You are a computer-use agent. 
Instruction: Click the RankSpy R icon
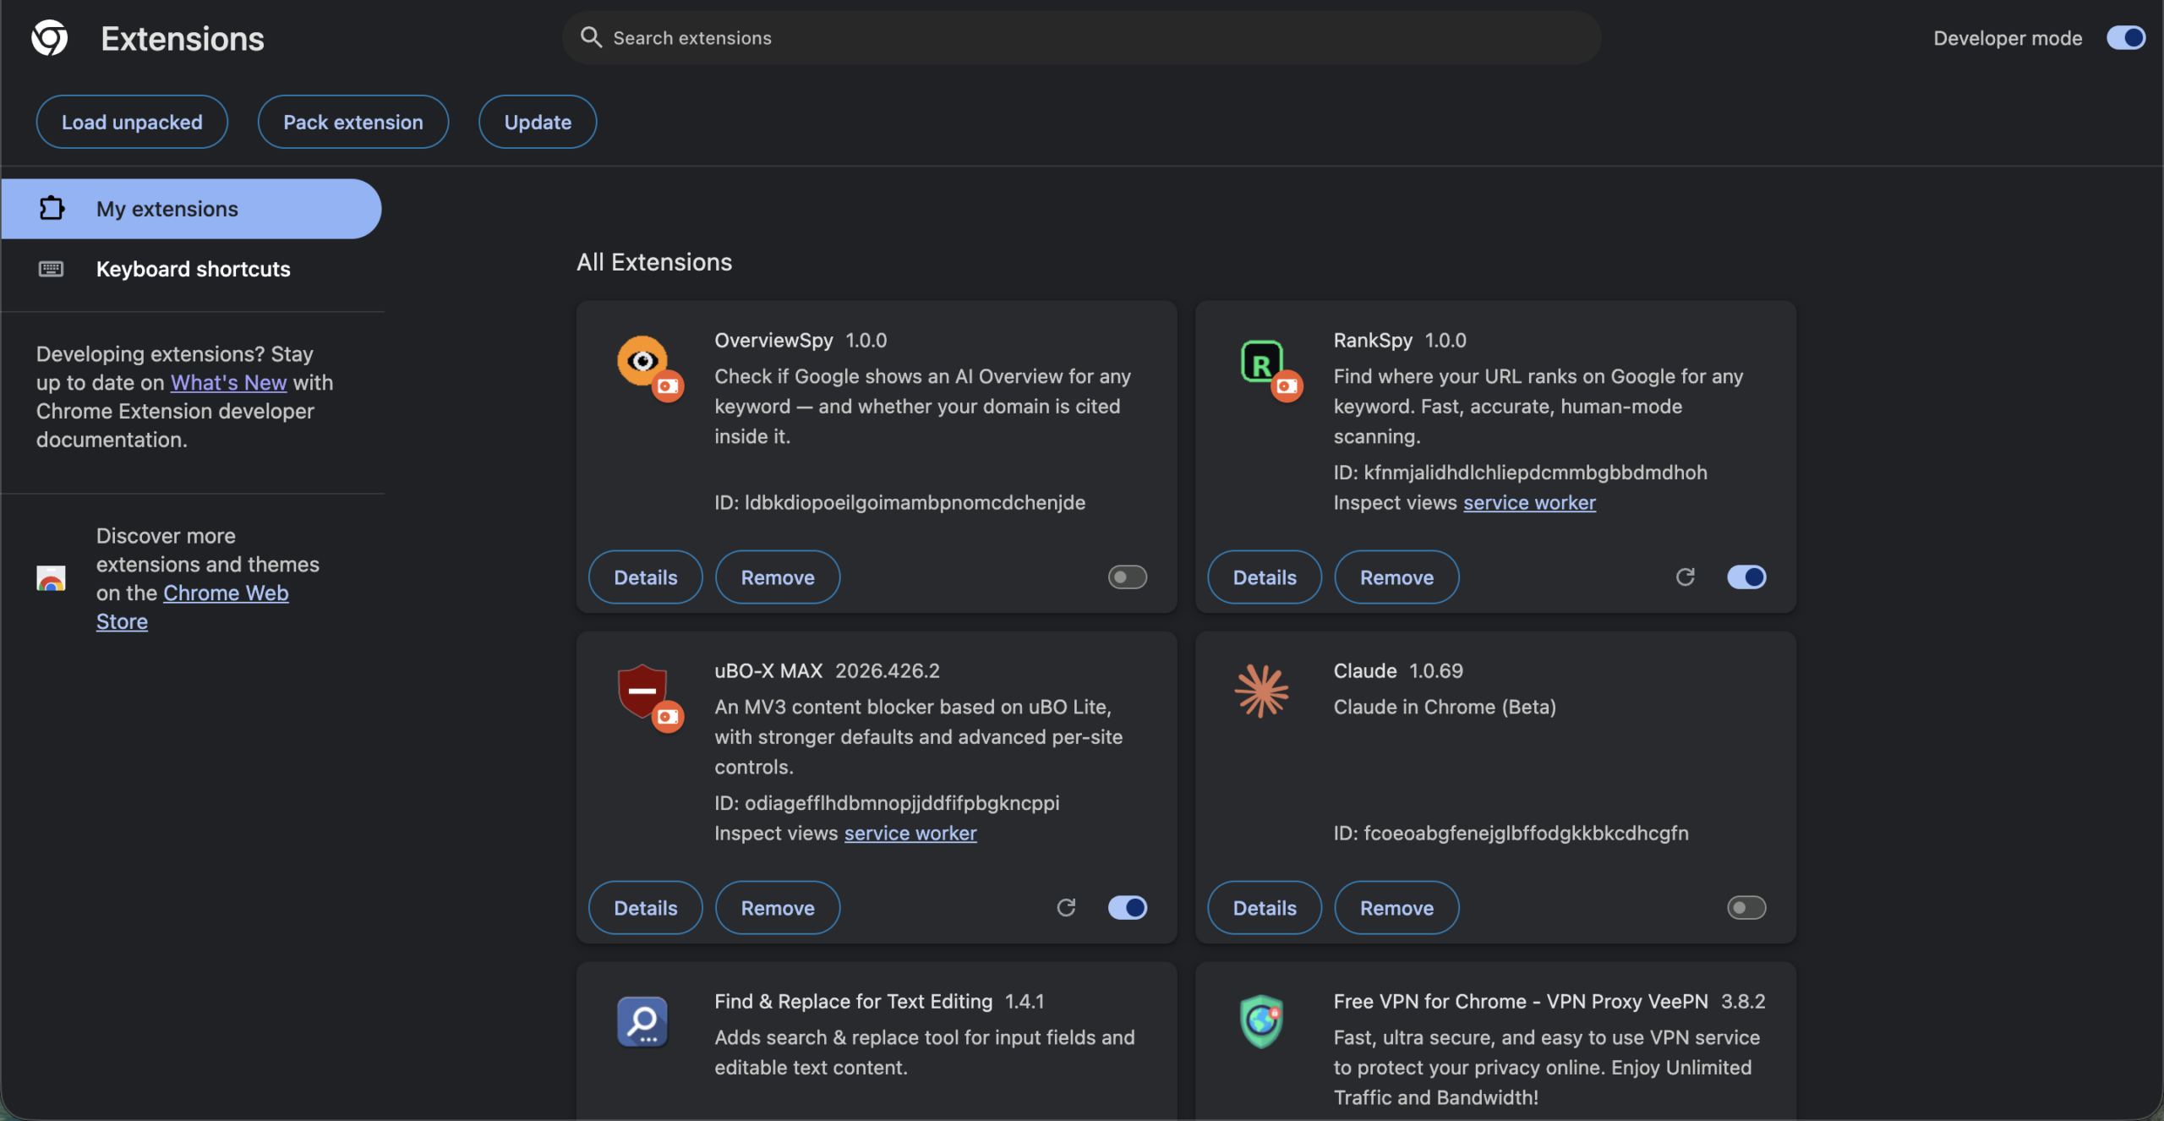click(1261, 362)
